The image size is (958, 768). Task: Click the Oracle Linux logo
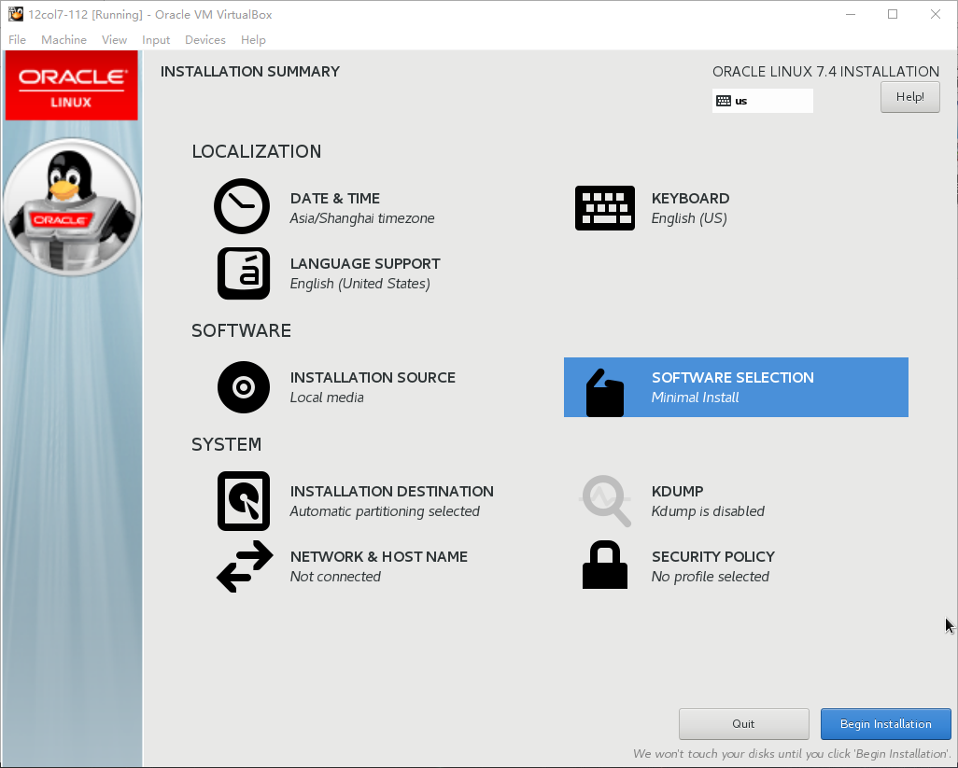pos(72,86)
